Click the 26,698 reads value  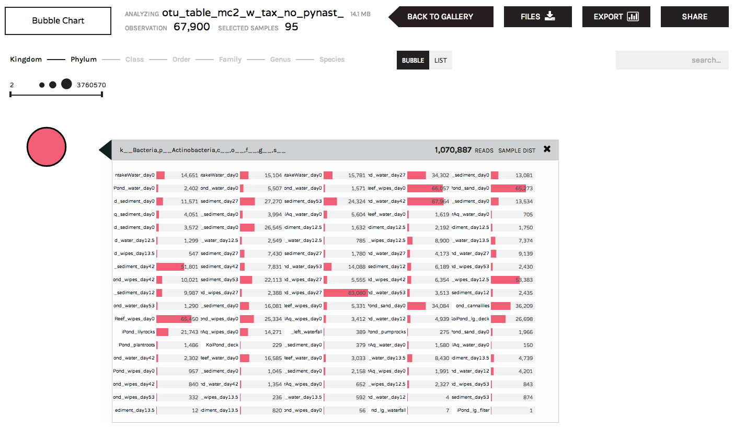[523, 319]
